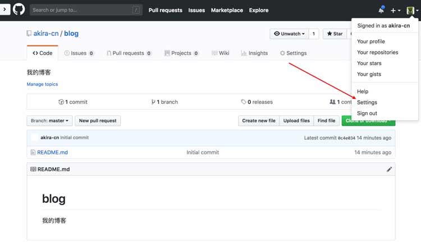View the 0 releases page

257,102
